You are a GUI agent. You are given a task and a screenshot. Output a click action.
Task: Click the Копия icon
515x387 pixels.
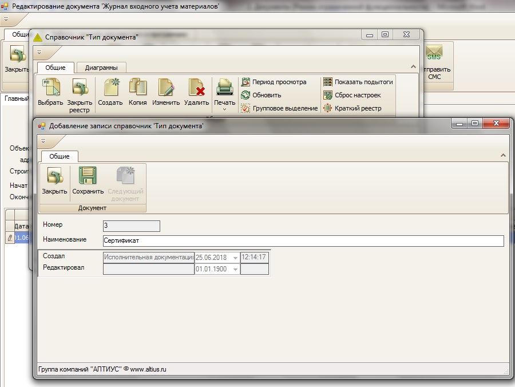coord(137,87)
